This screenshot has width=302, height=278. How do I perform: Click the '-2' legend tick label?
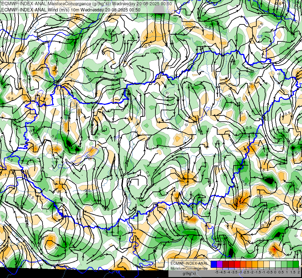(252, 272)
